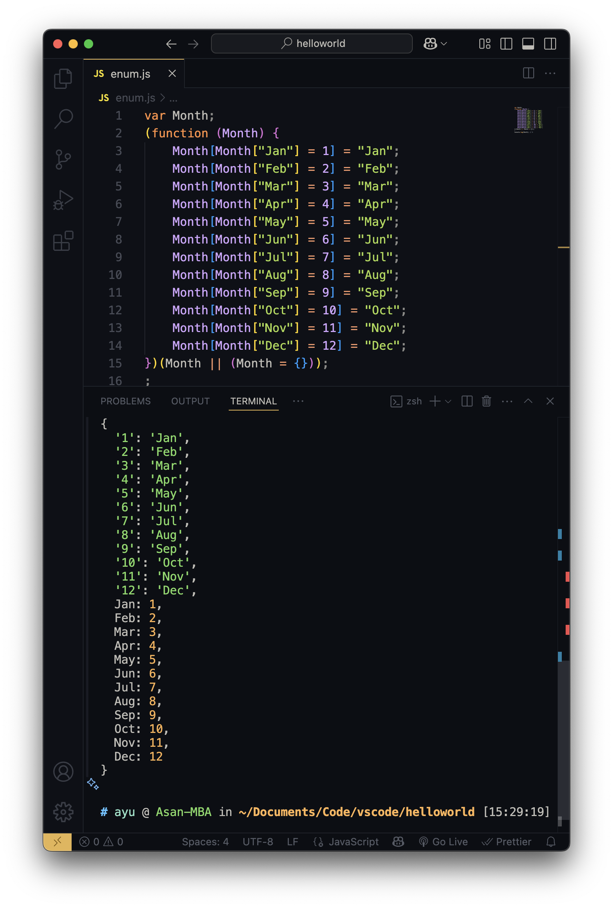Open the launch profile dropdown chevron
Image resolution: width=613 pixels, height=908 pixels.
[448, 401]
